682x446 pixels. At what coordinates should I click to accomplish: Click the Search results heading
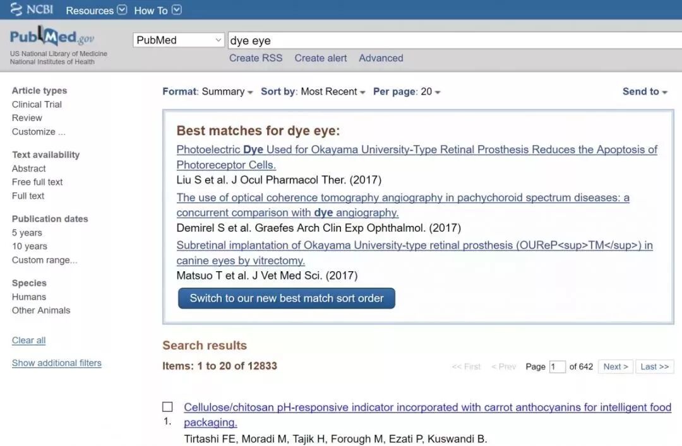click(205, 345)
